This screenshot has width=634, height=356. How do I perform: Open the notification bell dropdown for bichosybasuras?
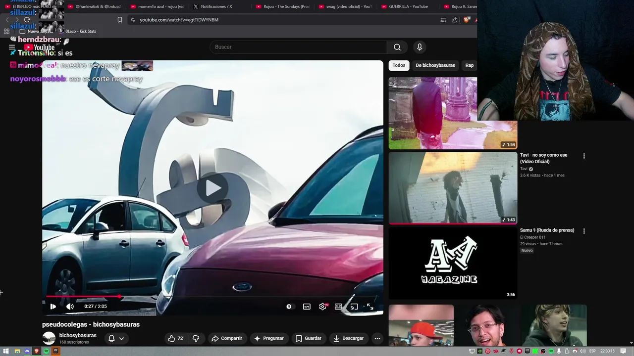tap(116, 338)
